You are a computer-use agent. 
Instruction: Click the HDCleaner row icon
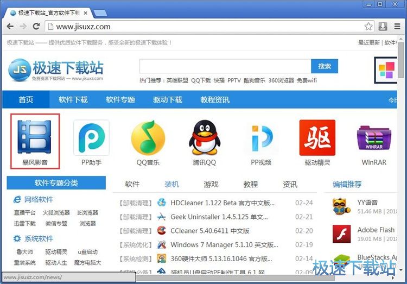point(162,203)
